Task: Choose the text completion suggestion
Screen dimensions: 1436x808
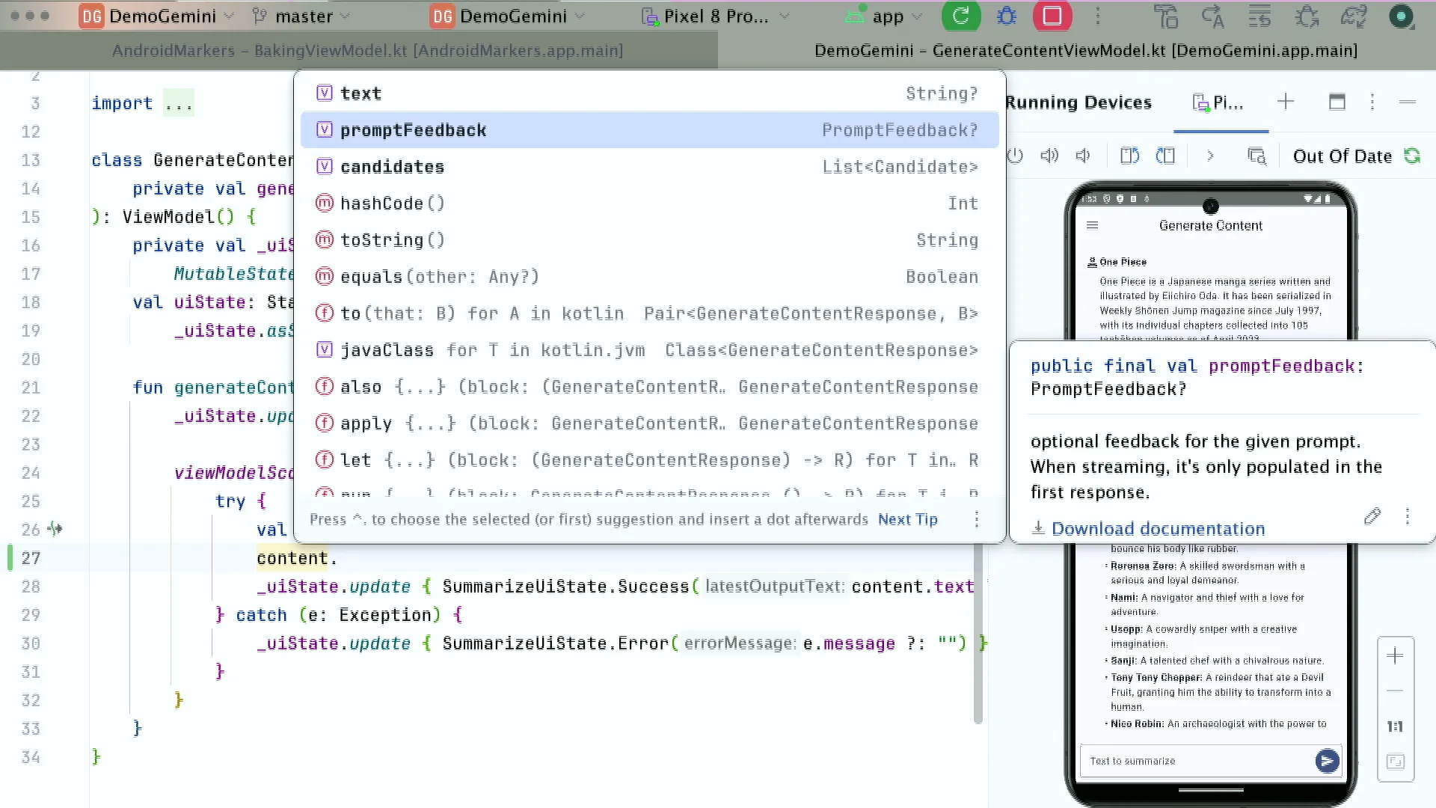Action: (649, 94)
